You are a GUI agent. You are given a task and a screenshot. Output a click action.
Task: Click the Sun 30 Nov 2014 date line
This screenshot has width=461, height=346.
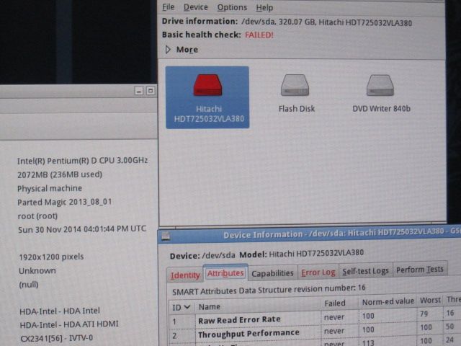tap(82, 229)
